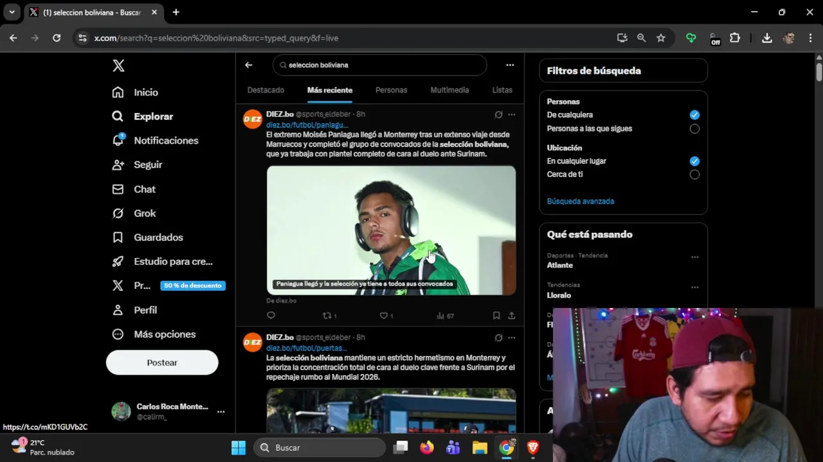Switch to the Personas tab

392,90
